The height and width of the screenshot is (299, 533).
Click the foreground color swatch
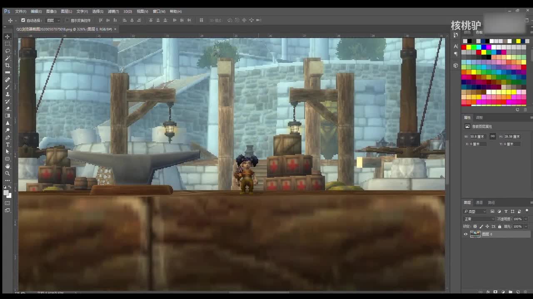(6, 192)
